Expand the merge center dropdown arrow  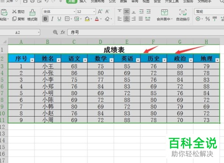coord(172,19)
